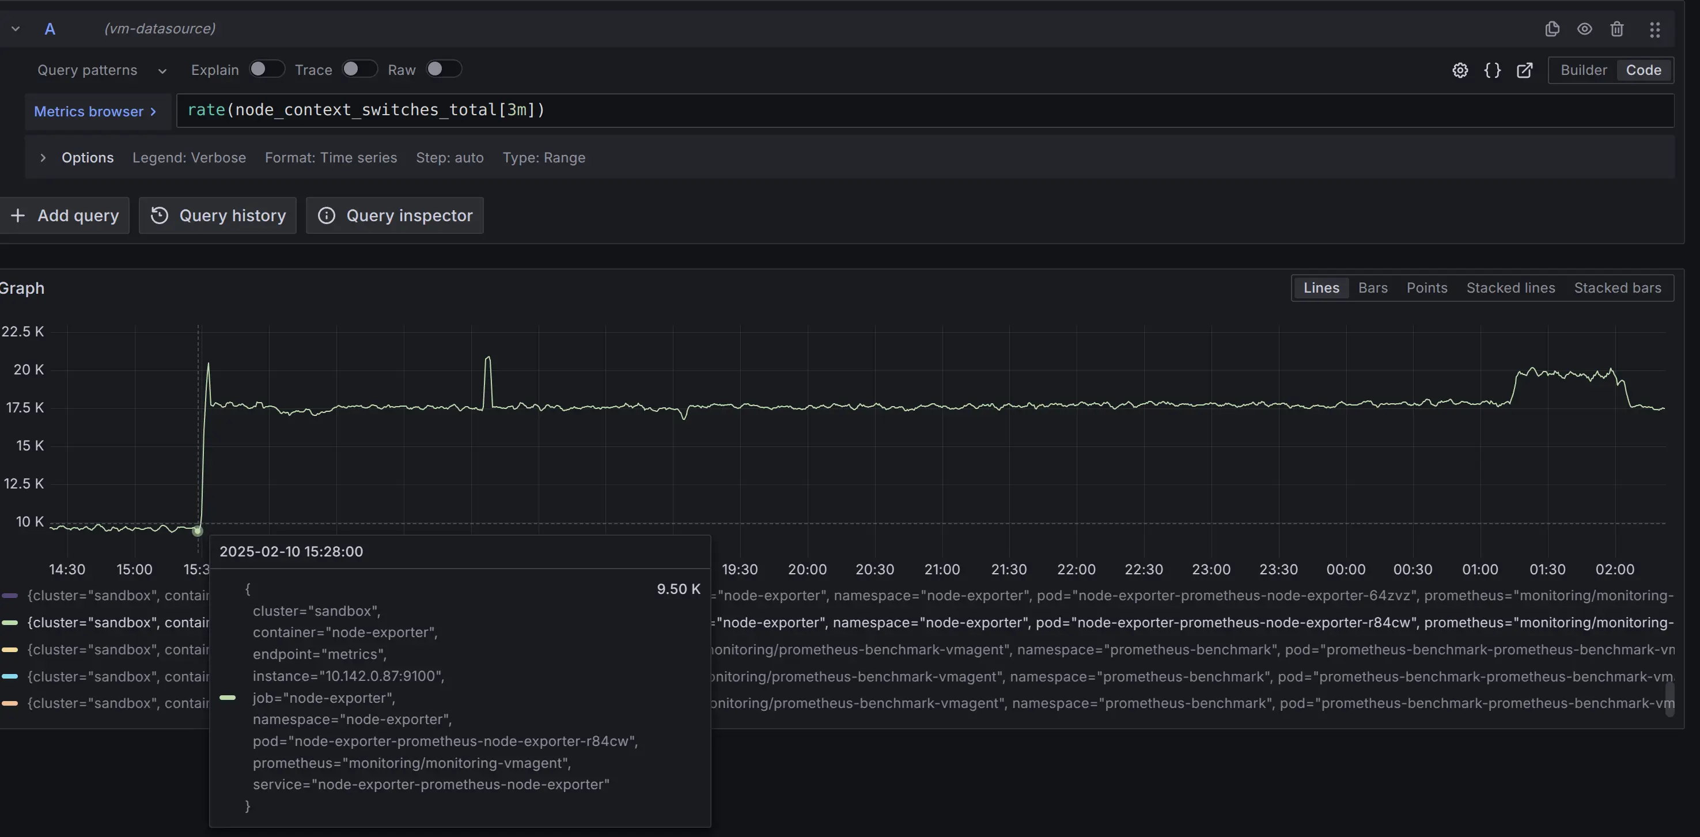Screen dimensions: 1700x837
Task: Delete query A with trash icon
Action: (x=1617, y=29)
